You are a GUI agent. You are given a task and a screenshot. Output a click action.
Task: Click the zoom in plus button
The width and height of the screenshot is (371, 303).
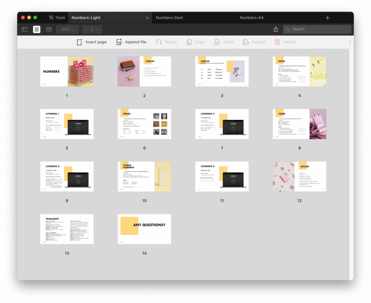coord(97,29)
